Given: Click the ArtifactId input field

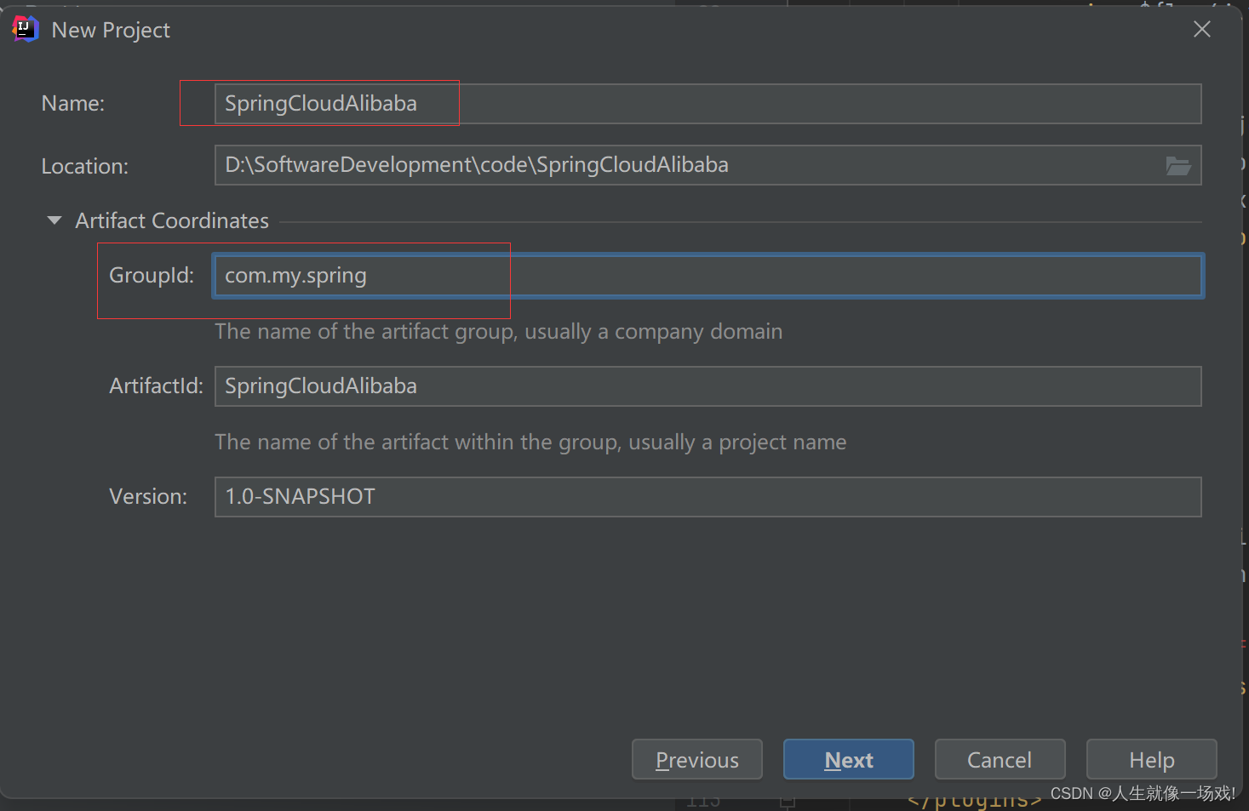Looking at the screenshot, I should [708, 386].
